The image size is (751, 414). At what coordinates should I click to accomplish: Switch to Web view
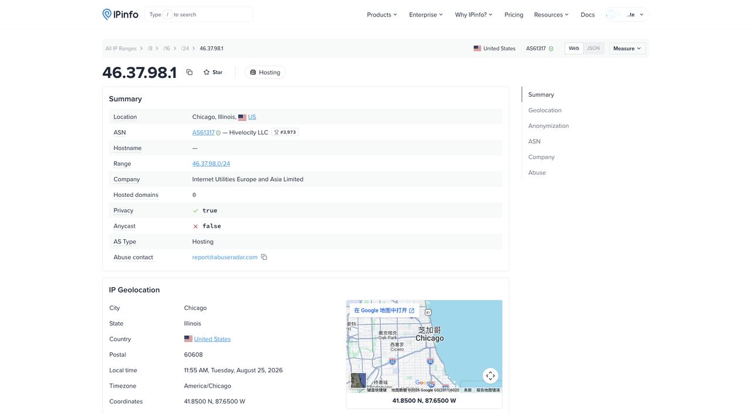(574, 48)
